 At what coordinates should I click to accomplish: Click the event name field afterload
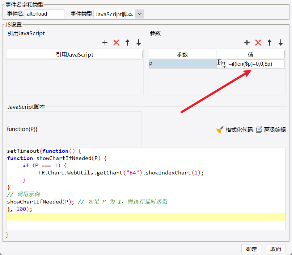point(45,14)
